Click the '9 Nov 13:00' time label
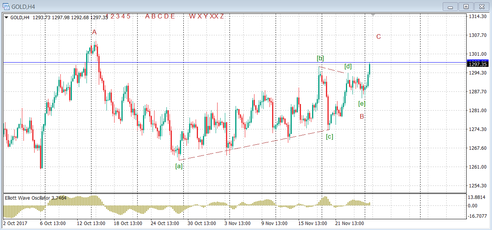Screen dimensions: 492x230 [x=274, y=223]
